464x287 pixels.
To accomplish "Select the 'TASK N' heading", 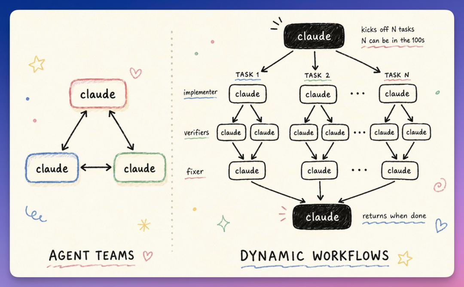I will (397, 75).
